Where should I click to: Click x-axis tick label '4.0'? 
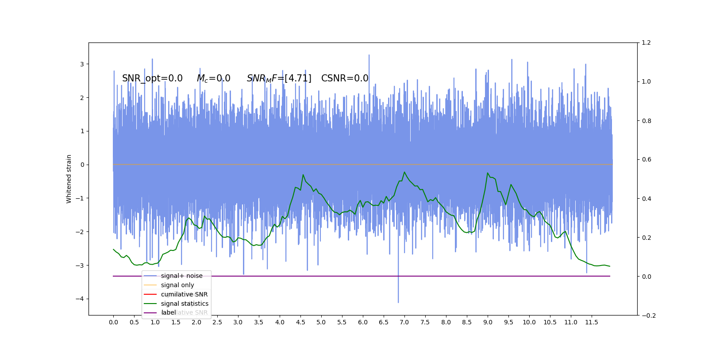280,322
